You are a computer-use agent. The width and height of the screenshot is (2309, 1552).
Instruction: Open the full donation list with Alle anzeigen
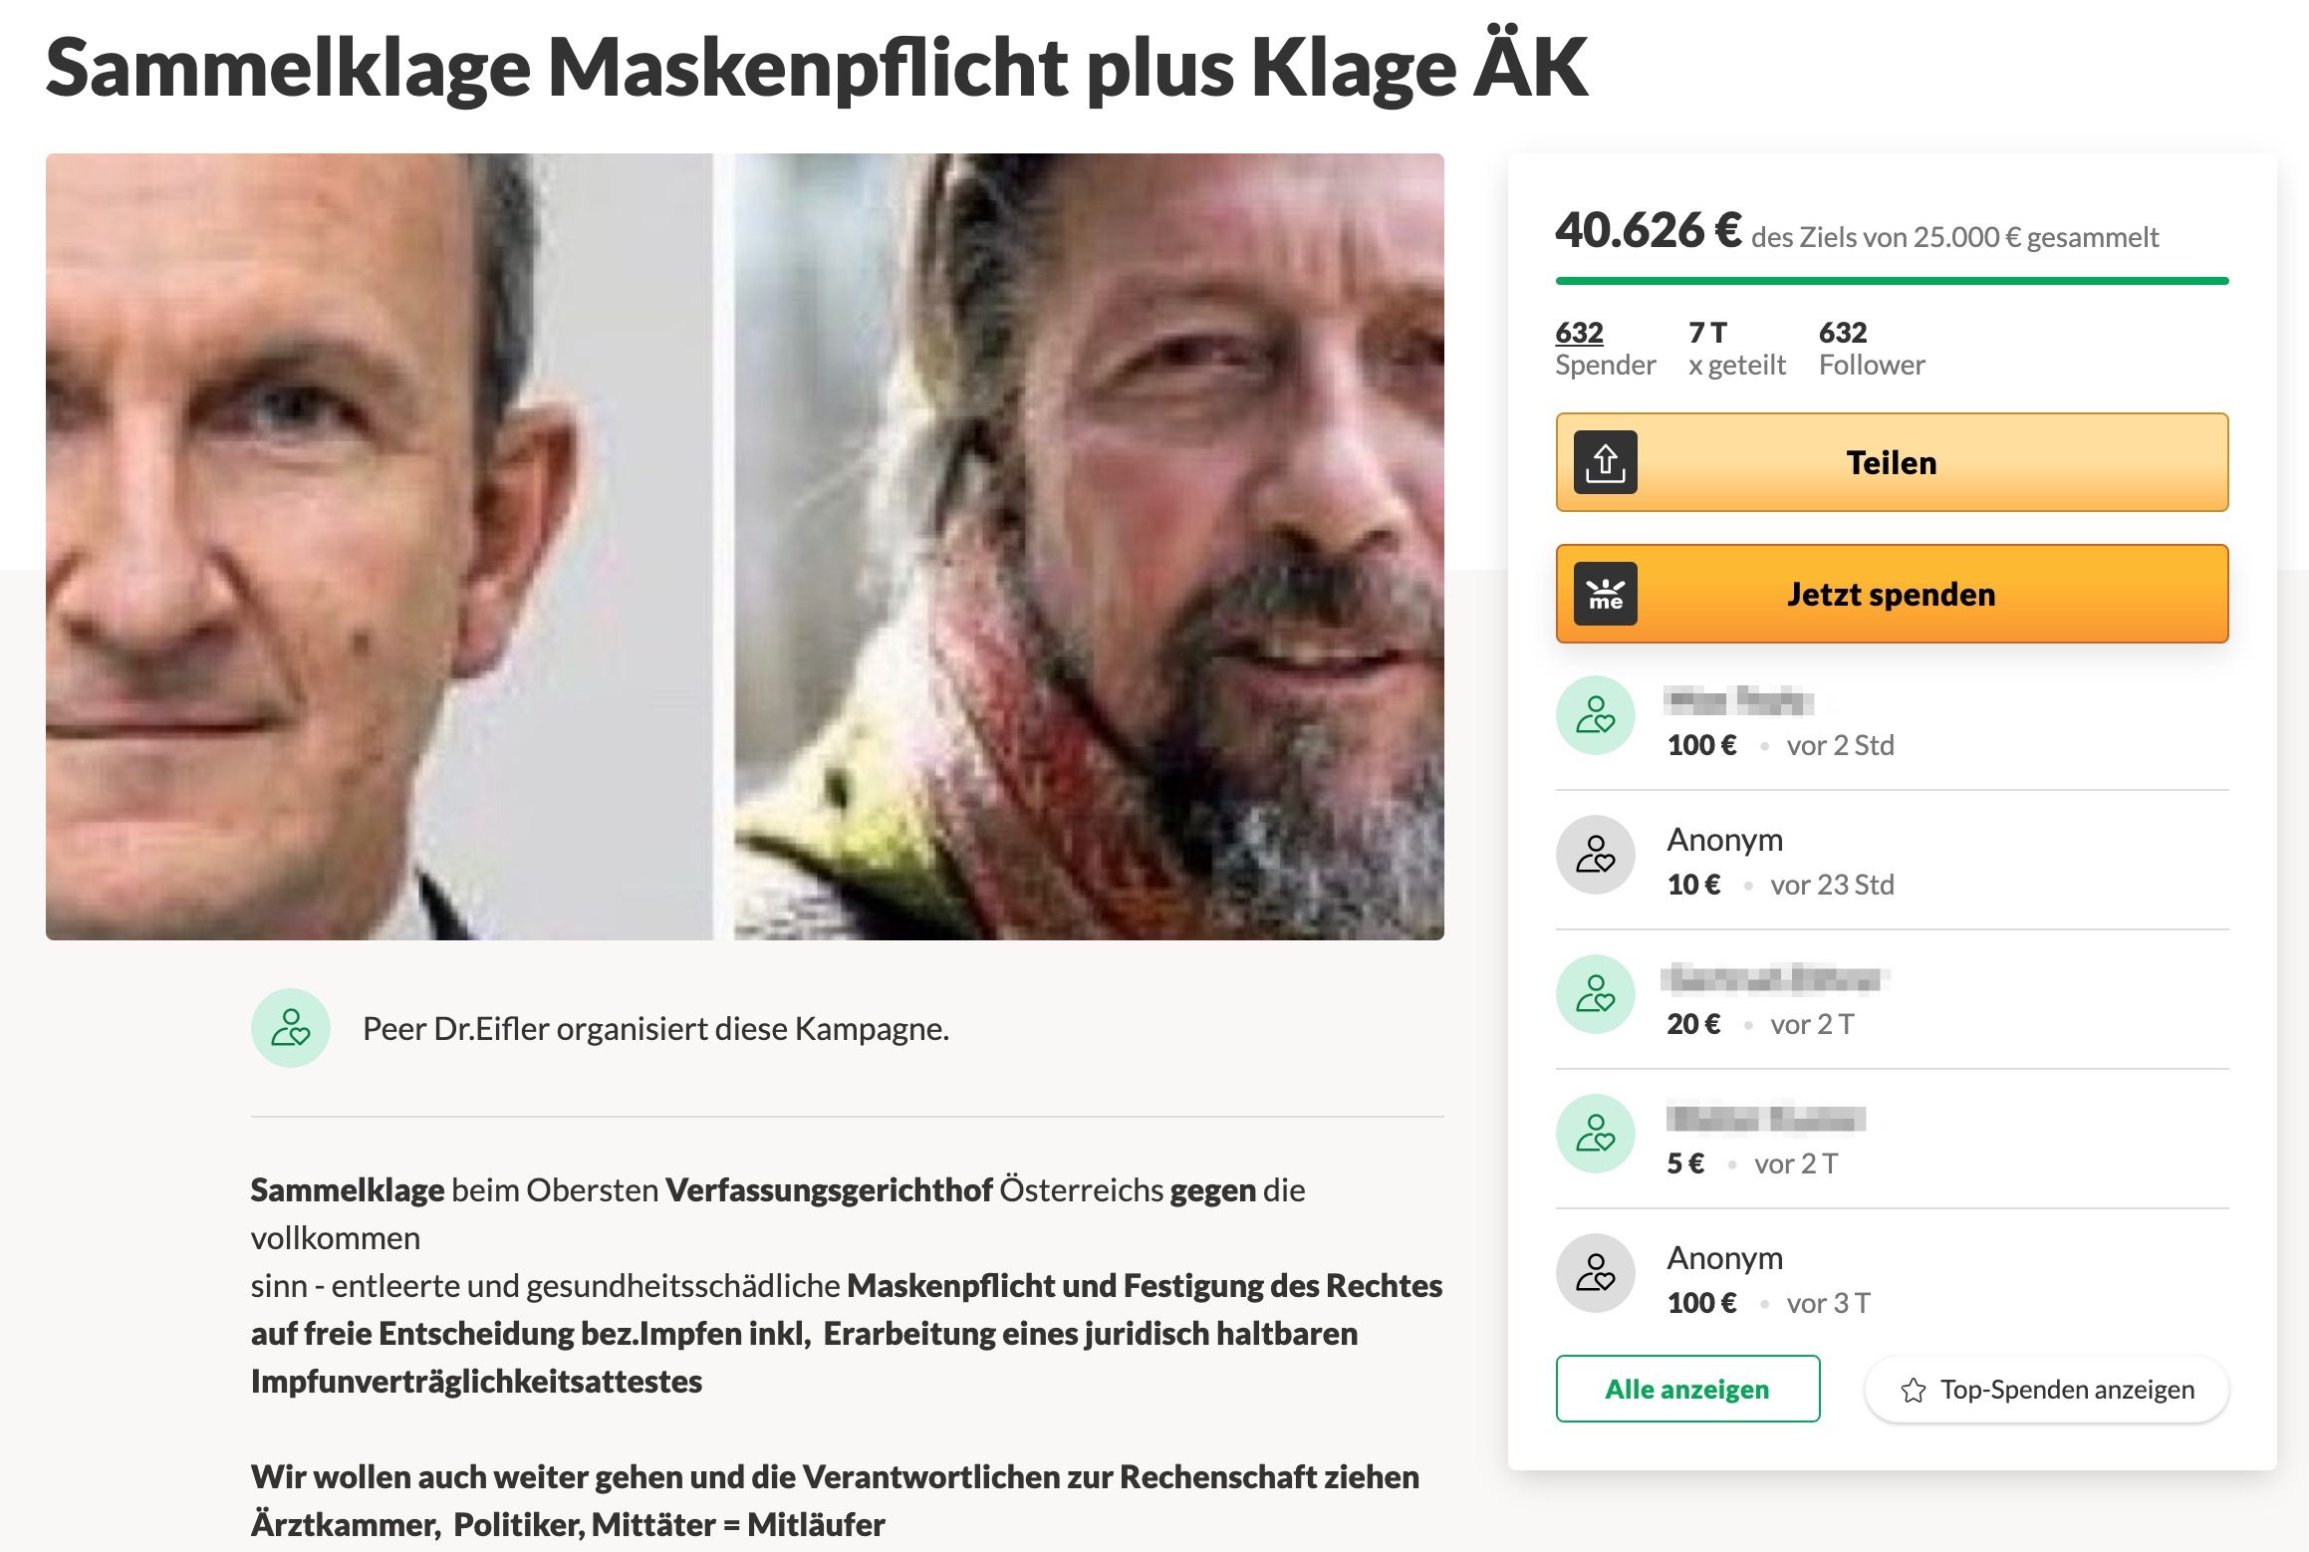(x=1687, y=1389)
